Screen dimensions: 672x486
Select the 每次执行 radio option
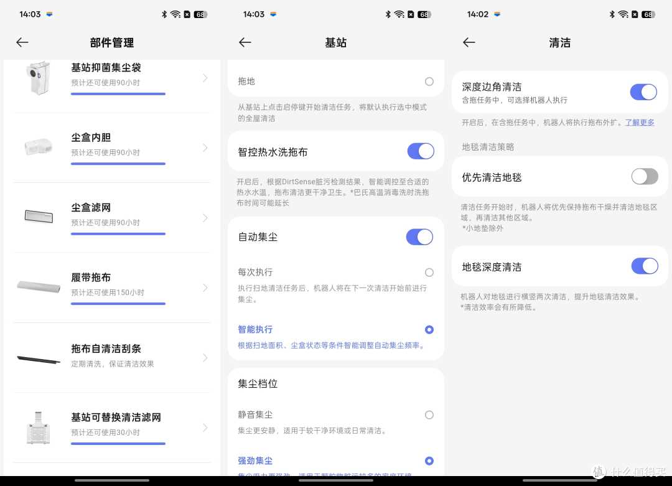click(429, 272)
